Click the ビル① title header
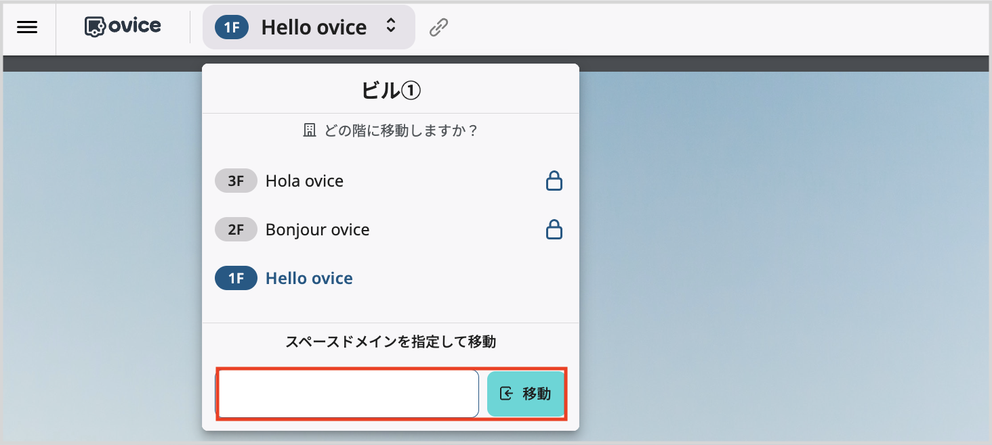The height and width of the screenshot is (445, 992). tap(390, 89)
